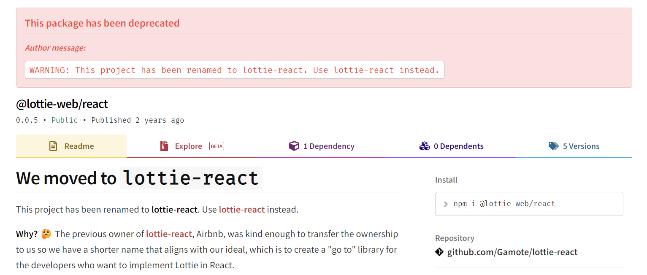Click the lottie-react code in heading
This screenshot has width=647, height=275.
point(191,178)
